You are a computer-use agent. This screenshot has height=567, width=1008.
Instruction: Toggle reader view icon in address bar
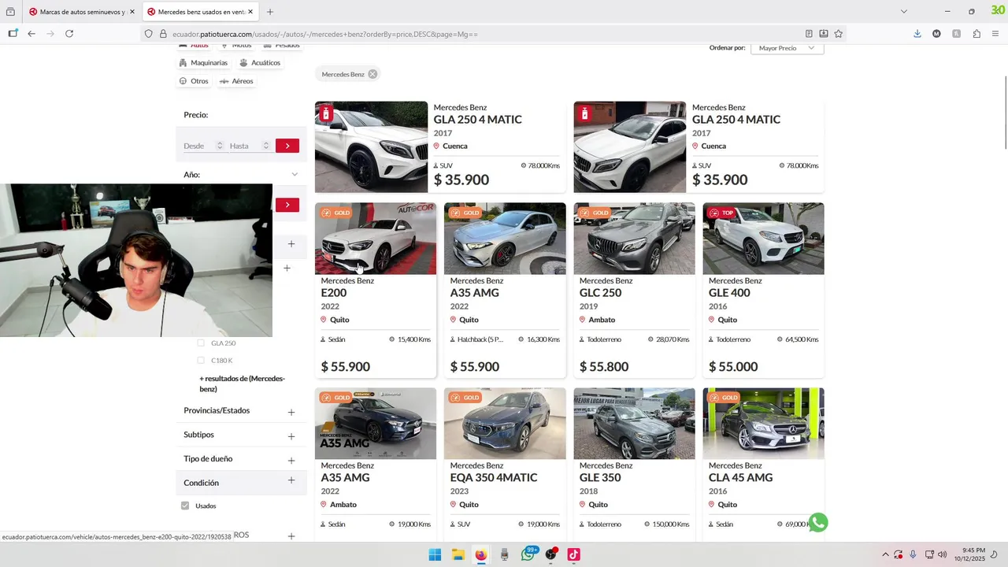pyautogui.click(x=809, y=34)
